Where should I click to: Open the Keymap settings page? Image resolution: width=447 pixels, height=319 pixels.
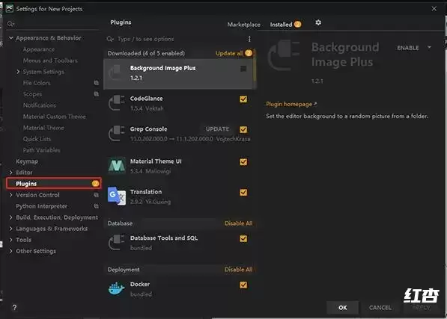27,161
